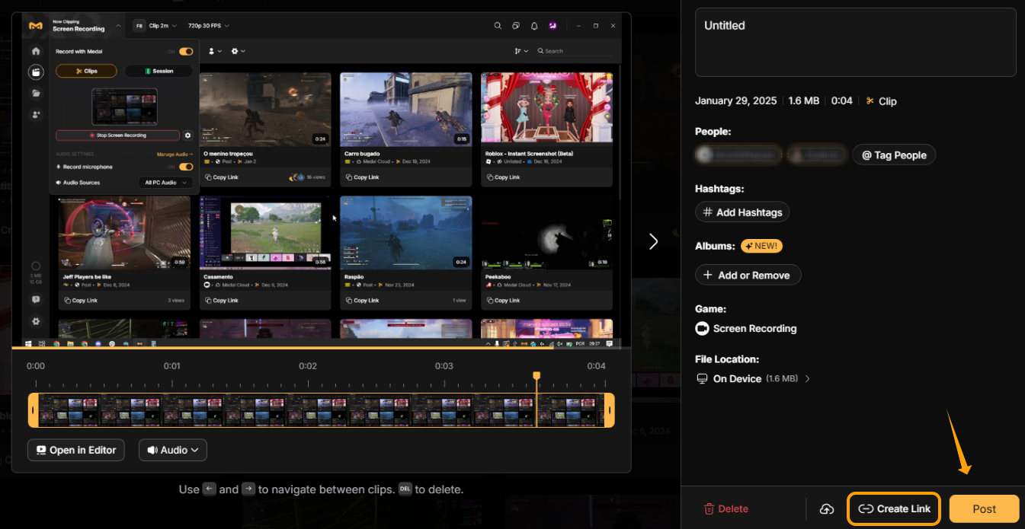Click the Untitled title field
The width and height of the screenshot is (1025, 529).
tap(855, 42)
